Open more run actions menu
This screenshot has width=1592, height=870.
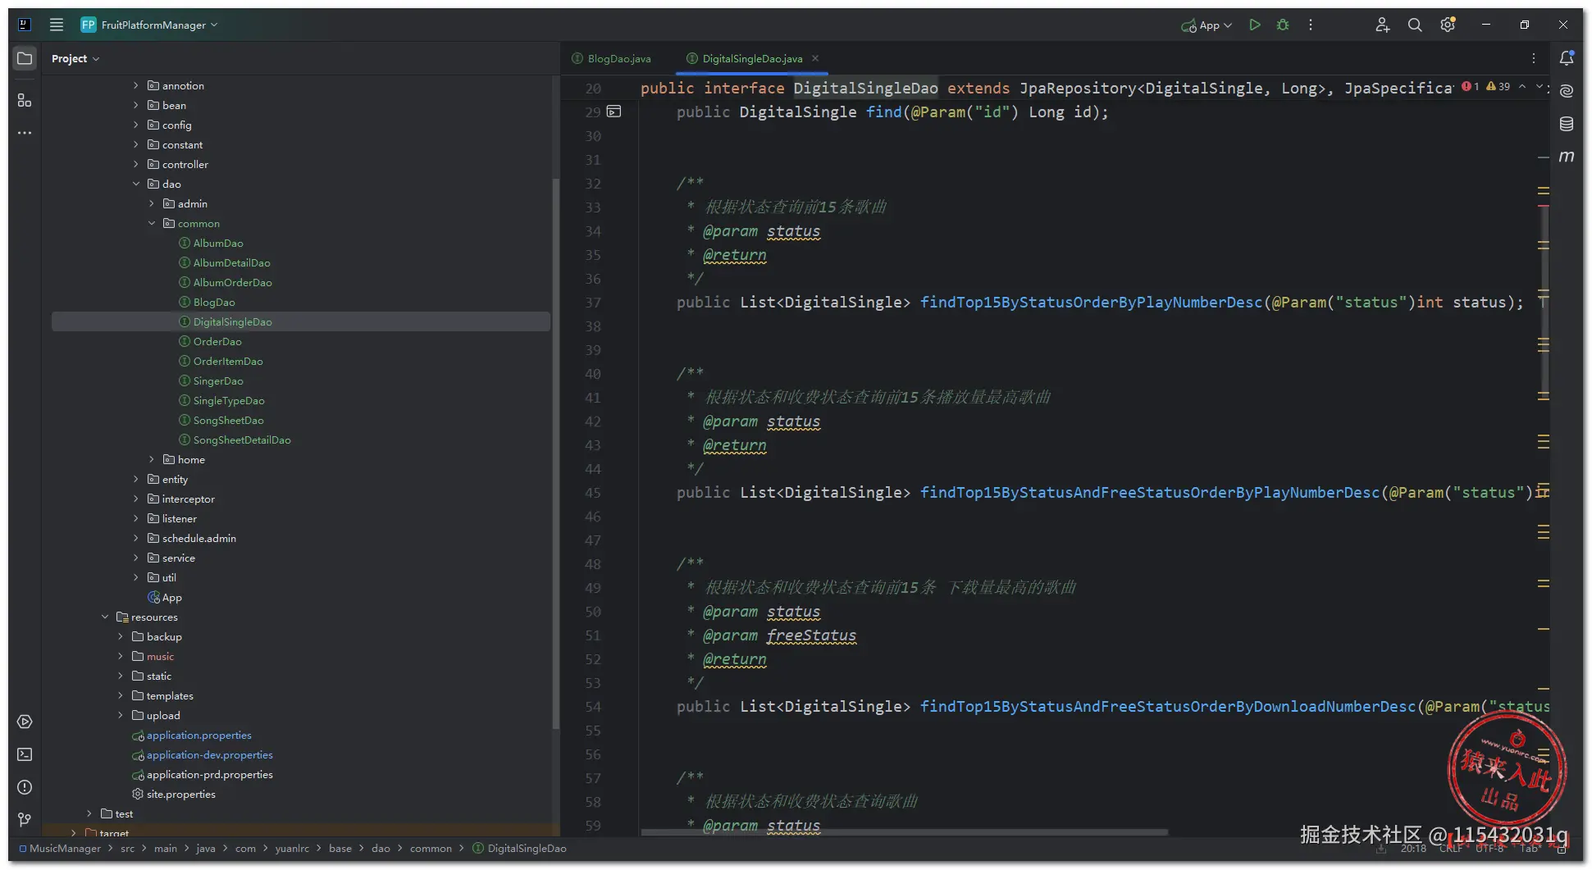coord(1311,25)
